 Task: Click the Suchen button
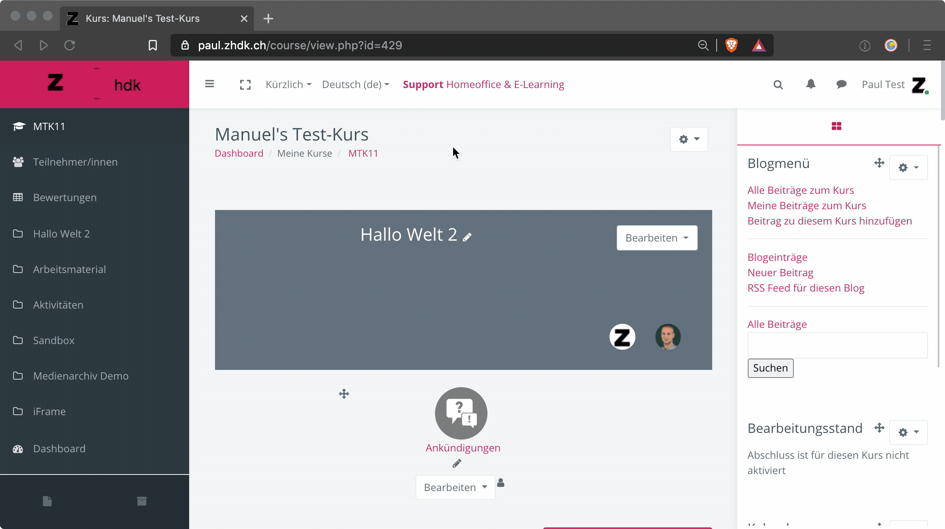coord(770,368)
